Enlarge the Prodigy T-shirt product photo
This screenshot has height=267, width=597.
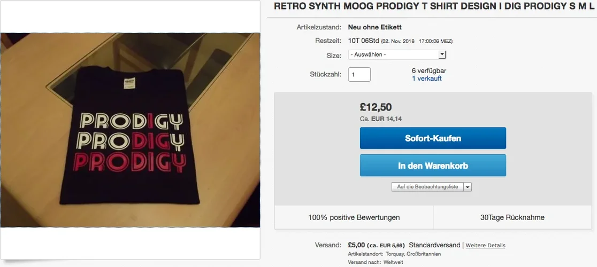[x=130, y=130]
